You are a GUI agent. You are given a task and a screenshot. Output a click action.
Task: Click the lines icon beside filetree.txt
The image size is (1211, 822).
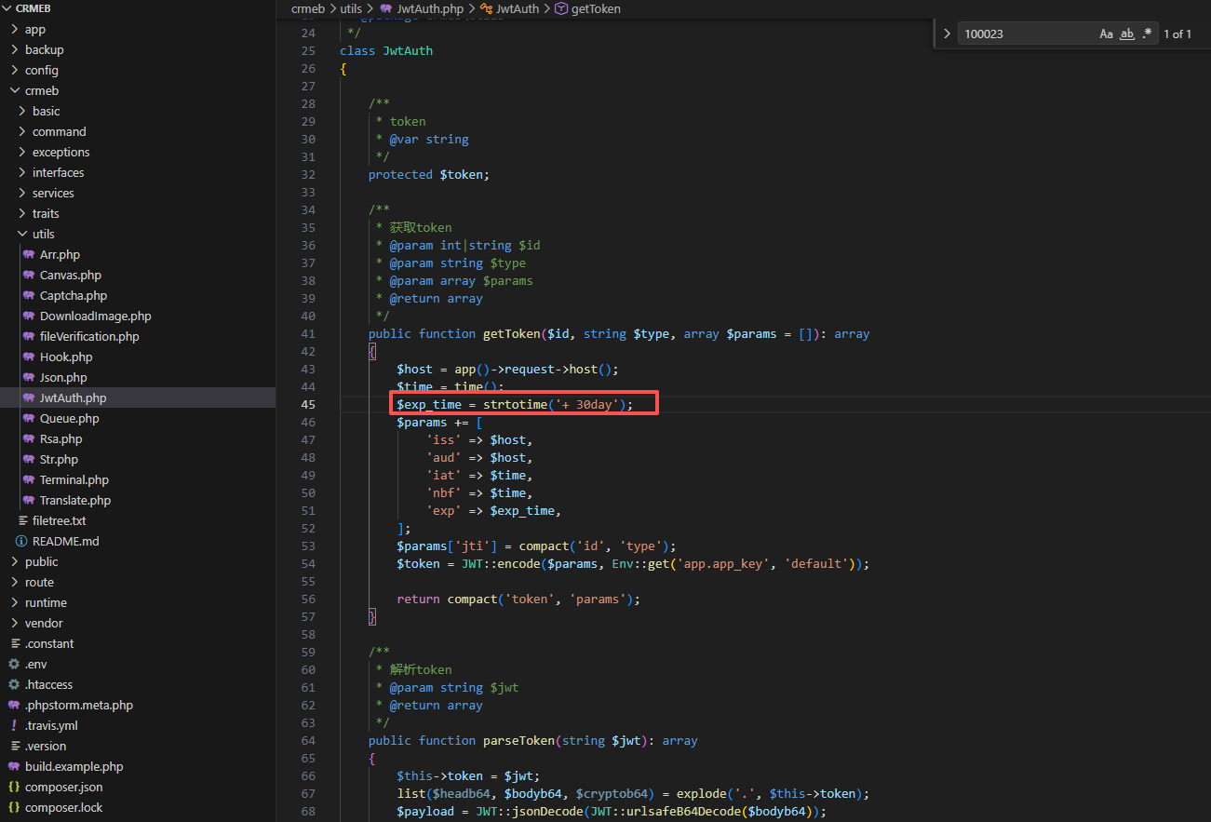tap(22, 520)
